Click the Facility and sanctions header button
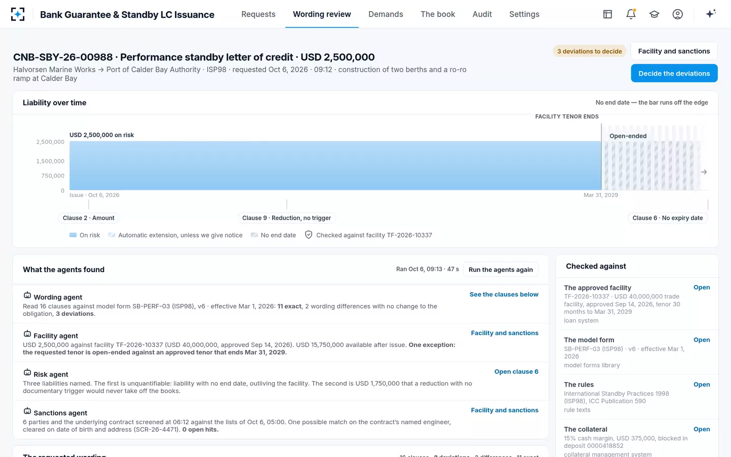 674,51
